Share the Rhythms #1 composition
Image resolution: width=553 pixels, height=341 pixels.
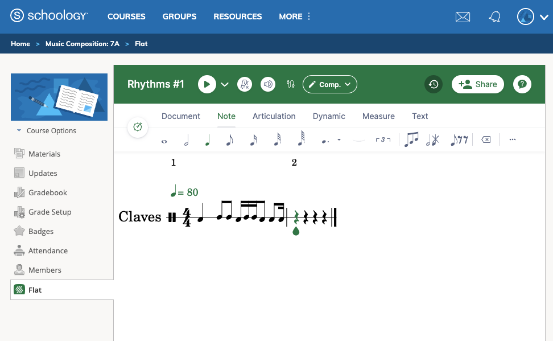(477, 84)
